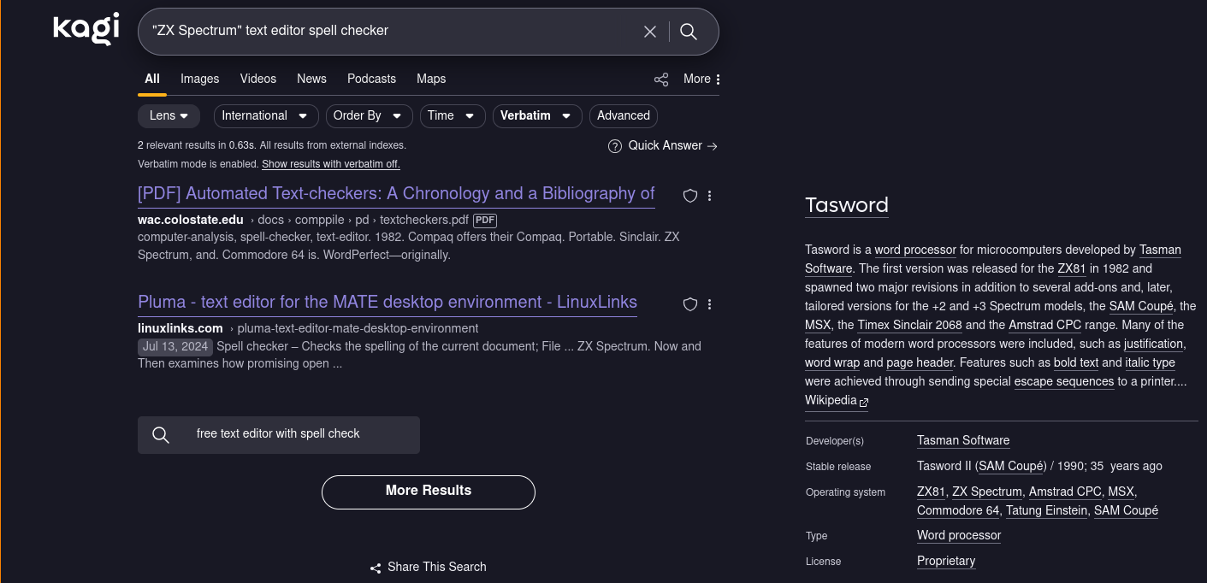This screenshot has height=583, width=1207.
Task: Click ZX Spectrum link in Operating system row
Action: point(987,492)
